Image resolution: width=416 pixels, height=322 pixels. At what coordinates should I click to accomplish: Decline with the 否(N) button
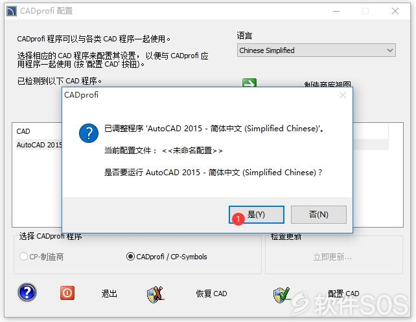(319, 215)
